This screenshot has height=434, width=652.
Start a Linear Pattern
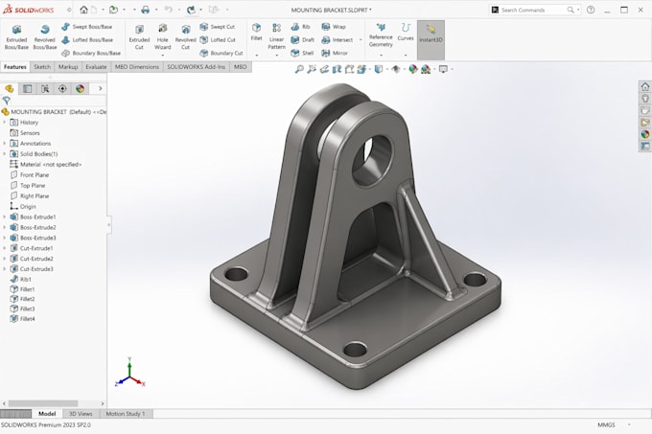tap(276, 36)
